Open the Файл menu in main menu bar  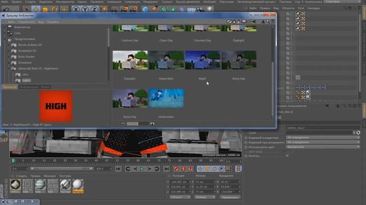point(4,2)
